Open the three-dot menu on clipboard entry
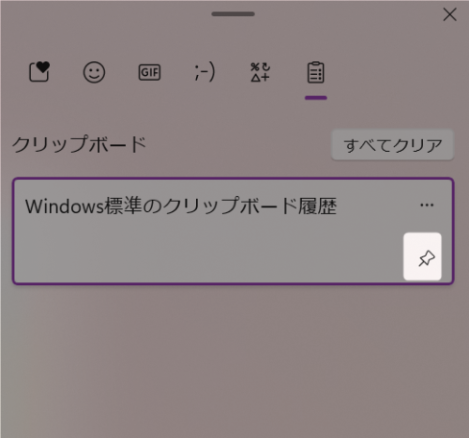 click(x=427, y=205)
